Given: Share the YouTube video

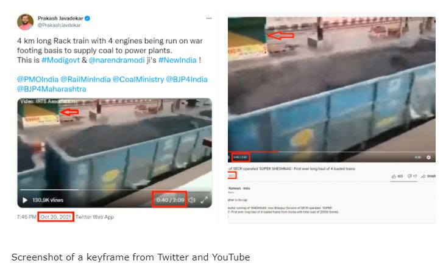Looking at the screenshot, I should [x=428, y=176].
